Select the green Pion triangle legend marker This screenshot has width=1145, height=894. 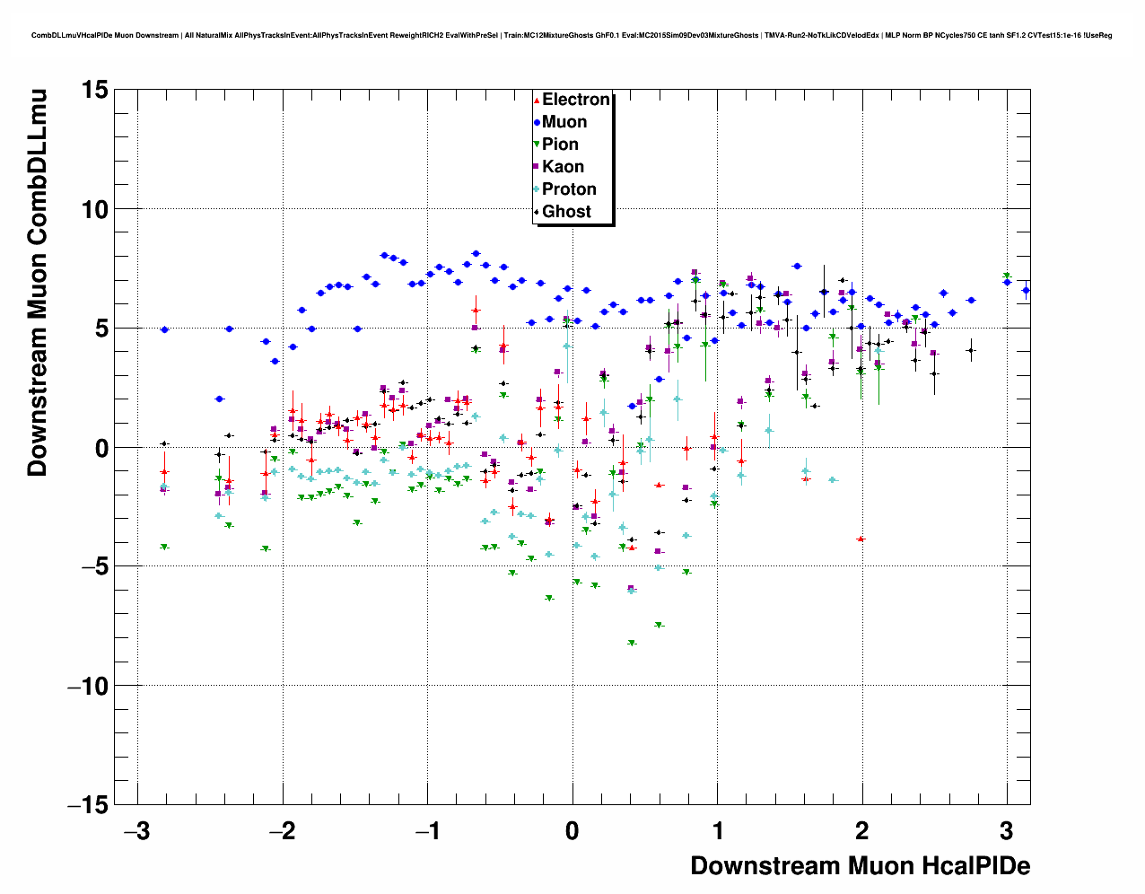pos(537,145)
